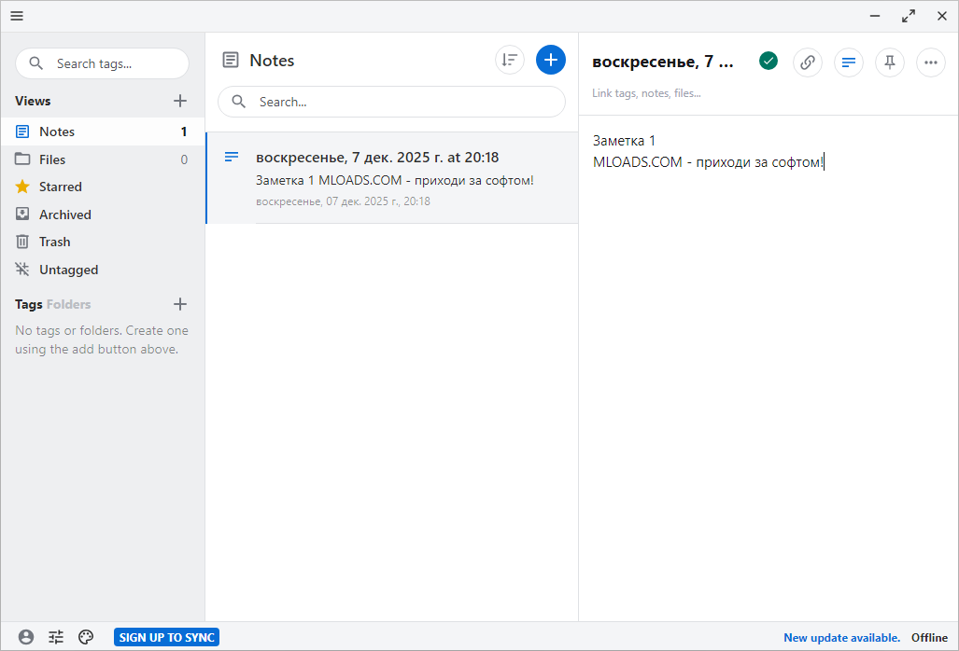The width and height of the screenshot is (959, 651).
Task: Select the Starred view
Action: pyautogui.click(x=59, y=186)
